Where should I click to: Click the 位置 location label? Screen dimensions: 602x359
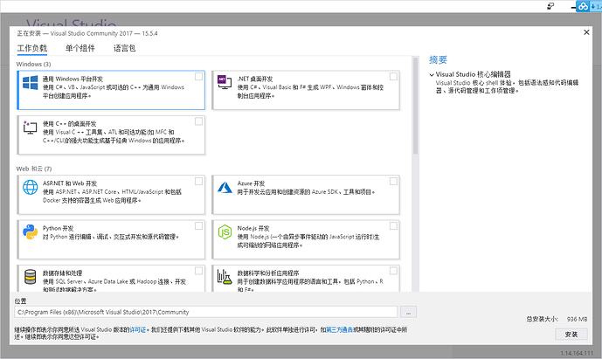[20, 301]
